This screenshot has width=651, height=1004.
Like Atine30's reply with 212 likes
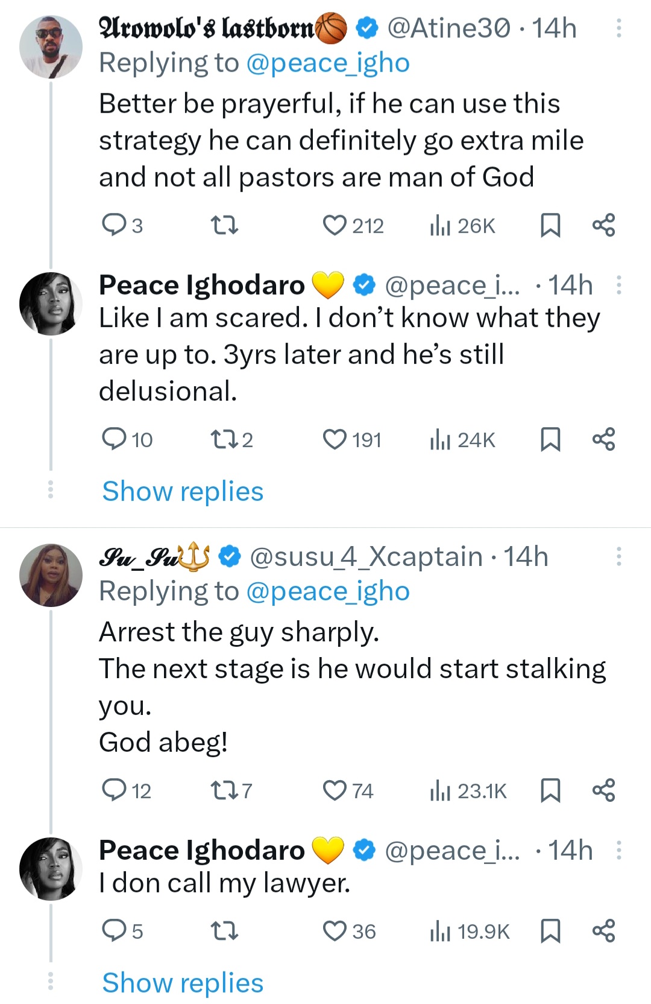click(x=335, y=226)
